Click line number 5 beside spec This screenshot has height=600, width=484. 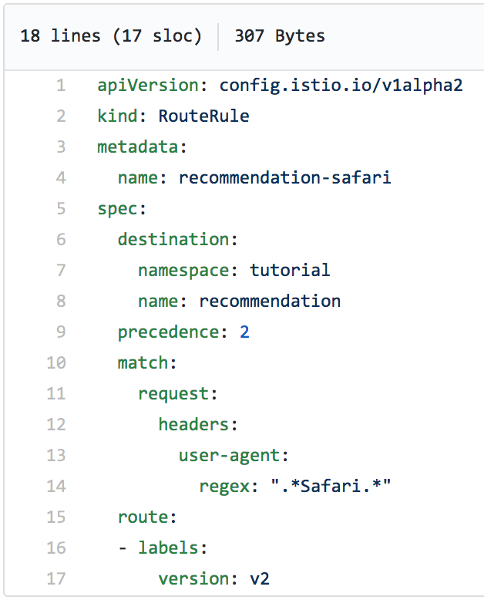coord(60,208)
